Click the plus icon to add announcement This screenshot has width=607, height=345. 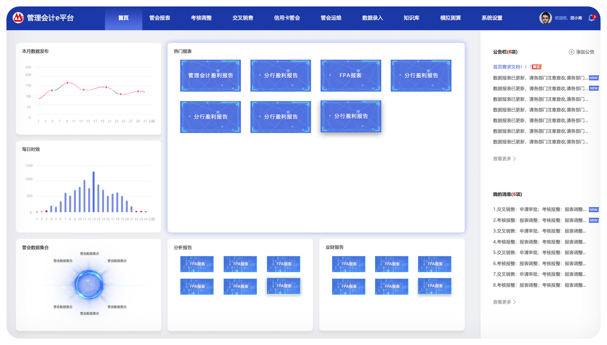coord(571,52)
